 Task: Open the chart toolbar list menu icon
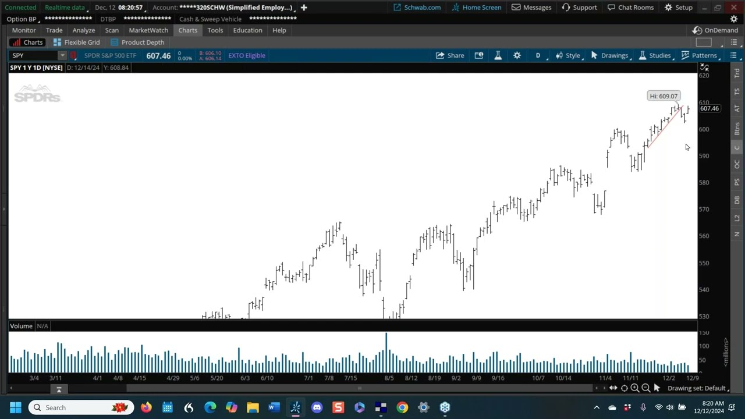(x=733, y=55)
